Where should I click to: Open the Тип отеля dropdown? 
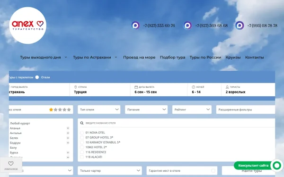tap(99, 110)
